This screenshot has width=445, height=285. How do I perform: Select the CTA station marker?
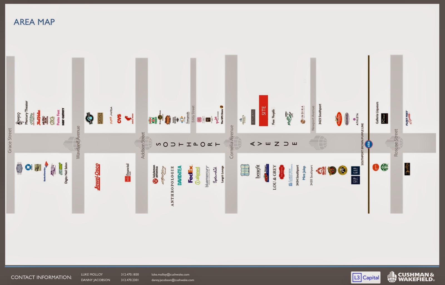coord(369,144)
